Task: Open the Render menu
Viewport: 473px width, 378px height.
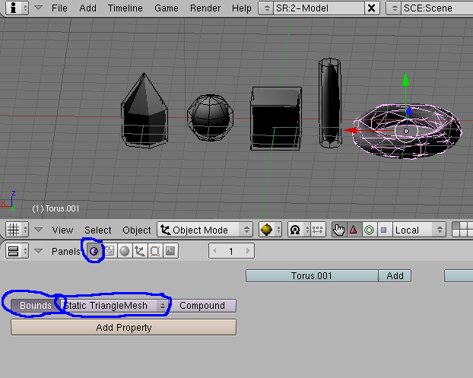Action: click(x=205, y=8)
